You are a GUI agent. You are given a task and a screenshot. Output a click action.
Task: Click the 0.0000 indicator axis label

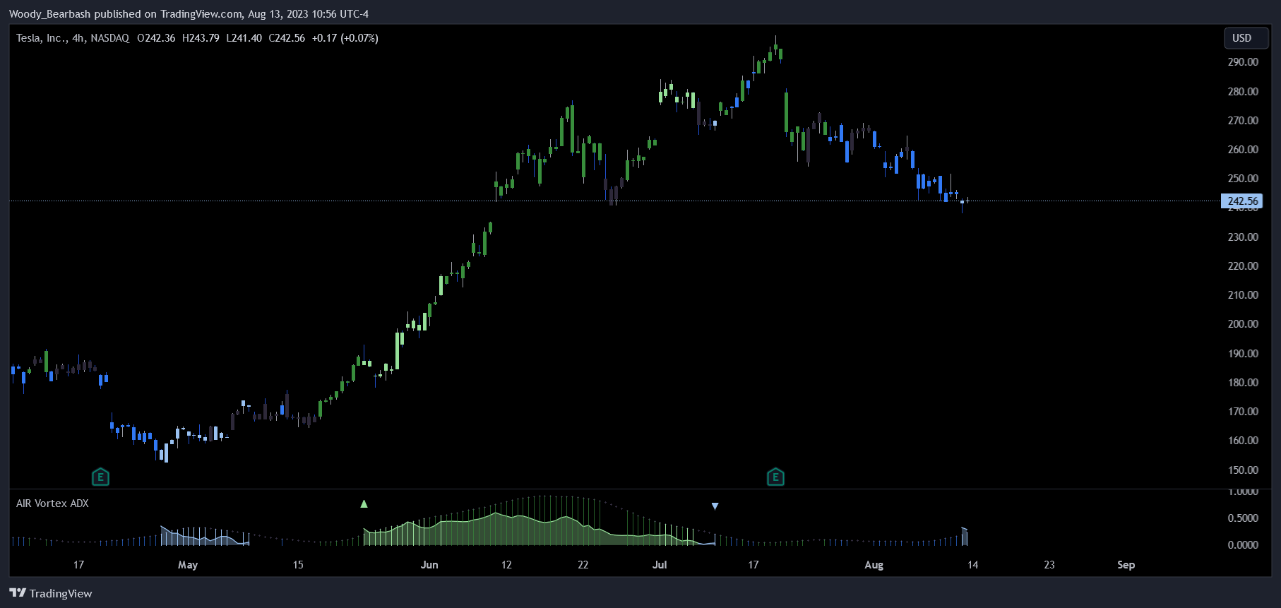pyautogui.click(x=1243, y=545)
